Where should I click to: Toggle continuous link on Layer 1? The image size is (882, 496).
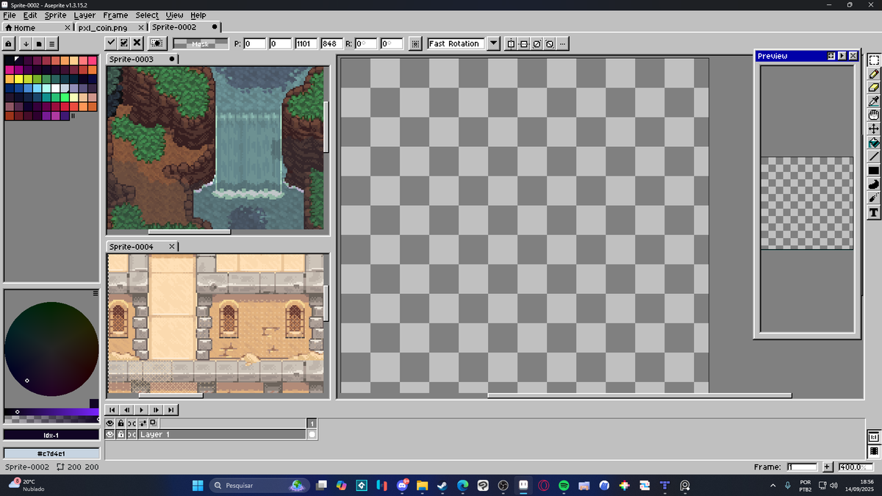pyautogui.click(x=132, y=434)
